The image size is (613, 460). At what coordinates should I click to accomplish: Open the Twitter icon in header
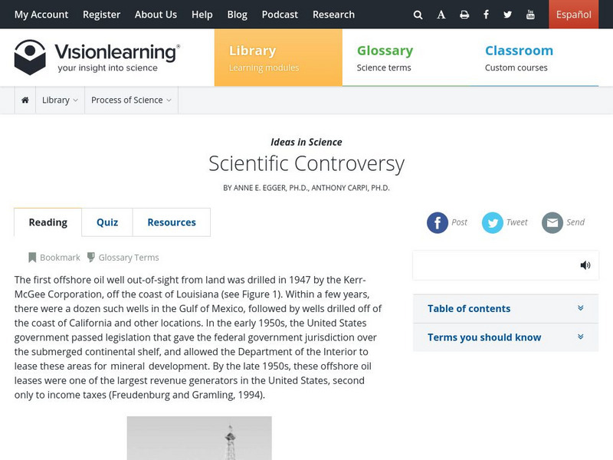coord(508,15)
